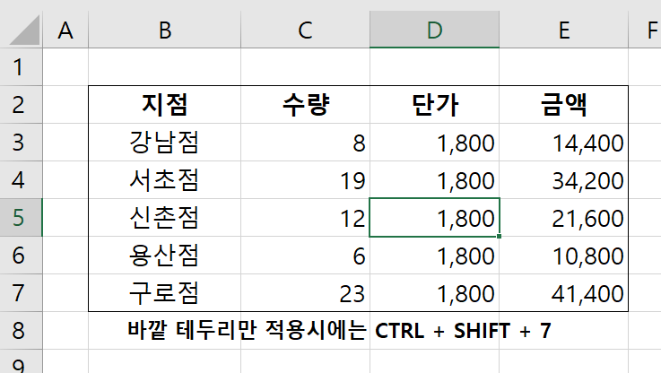This screenshot has height=373, width=661.
Task: Click quantity cell showing 12
Action: (305, 218)
